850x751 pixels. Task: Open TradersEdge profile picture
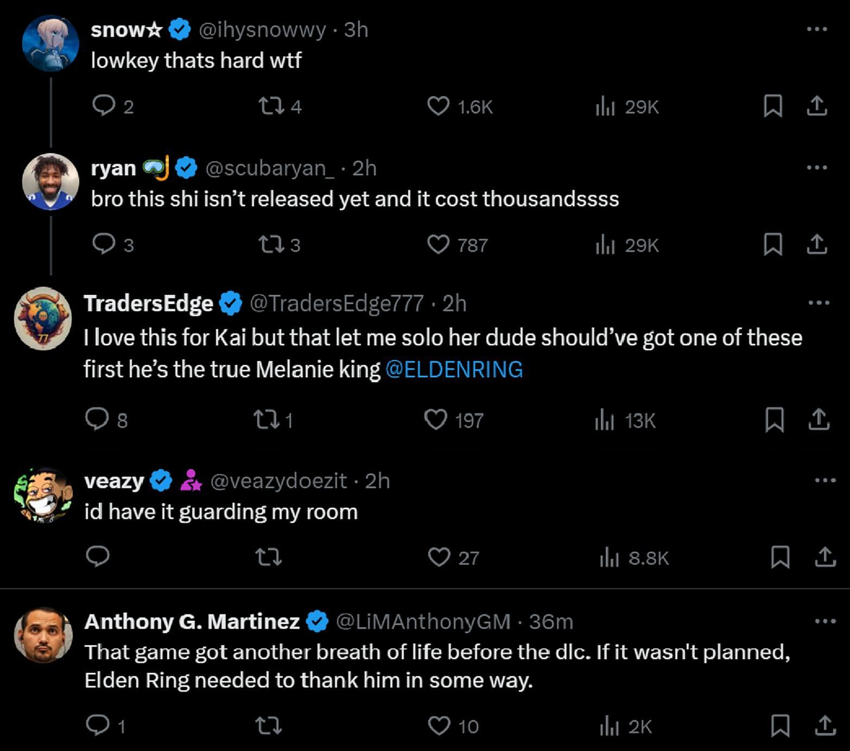43,318
